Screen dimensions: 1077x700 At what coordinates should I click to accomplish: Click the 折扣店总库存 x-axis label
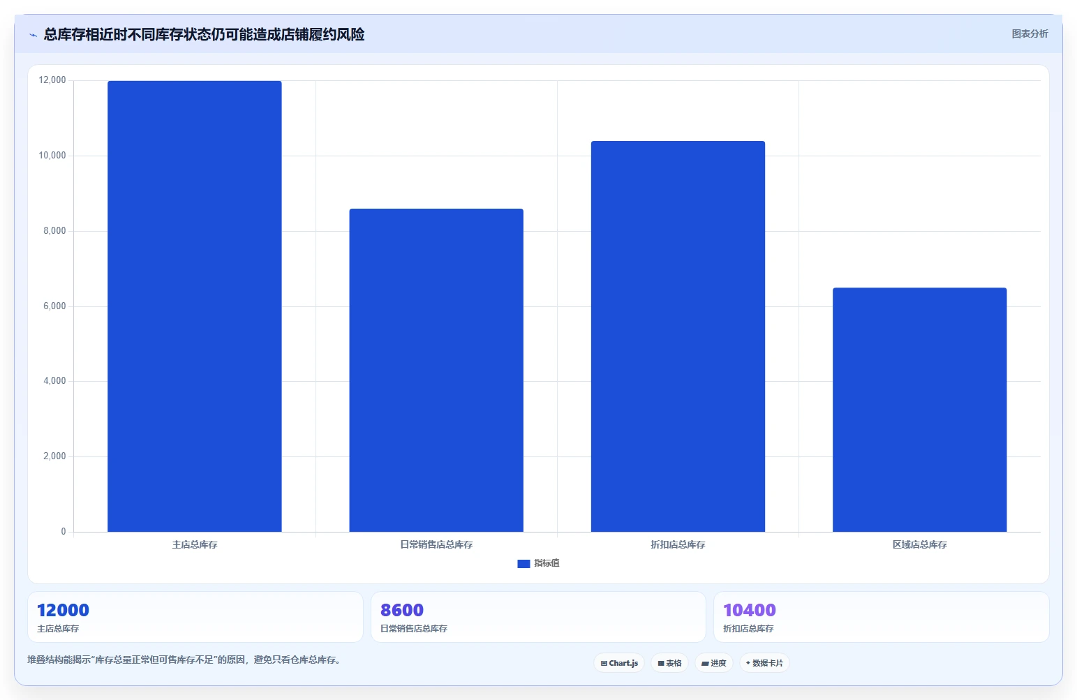(678, 544)
